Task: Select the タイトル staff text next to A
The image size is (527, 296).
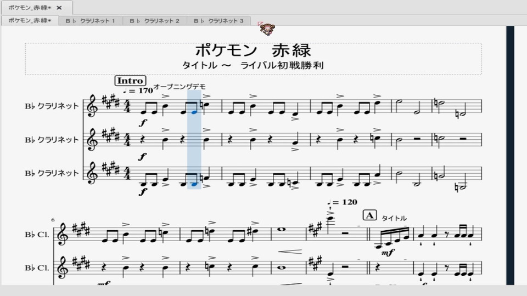Action: click(394, 218)
